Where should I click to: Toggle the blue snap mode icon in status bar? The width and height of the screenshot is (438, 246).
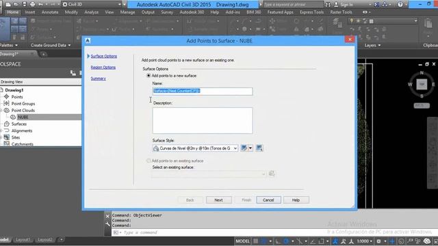pos(264,241)
